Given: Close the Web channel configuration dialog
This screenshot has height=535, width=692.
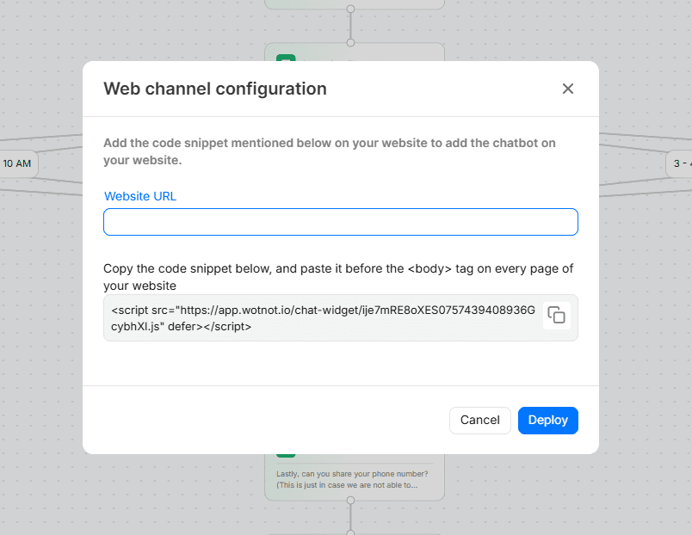Looking at the screenshot, I should (x=567, y=89).
